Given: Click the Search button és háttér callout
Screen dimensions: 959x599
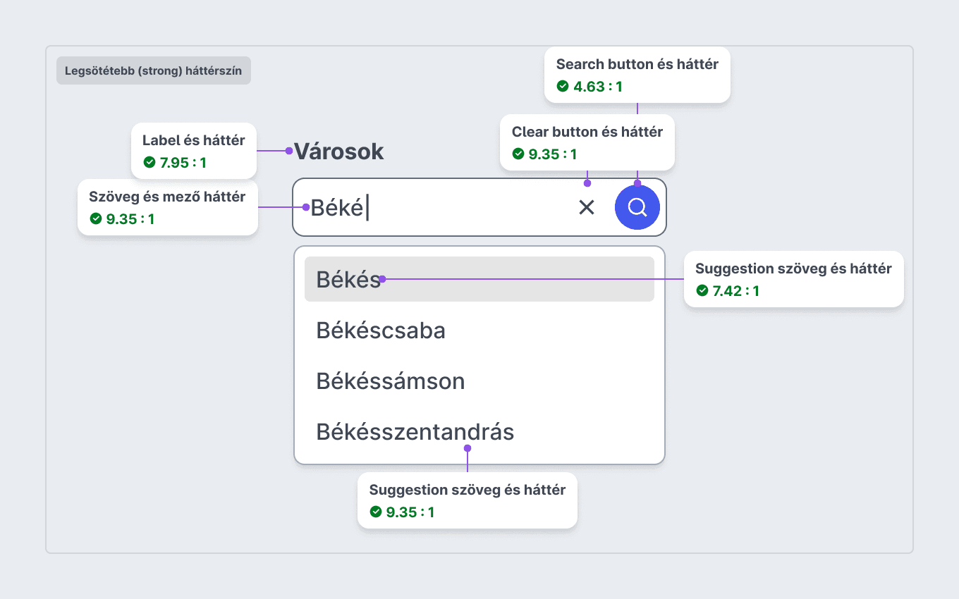Looking at the screenshot, I should tap(637, 75).
